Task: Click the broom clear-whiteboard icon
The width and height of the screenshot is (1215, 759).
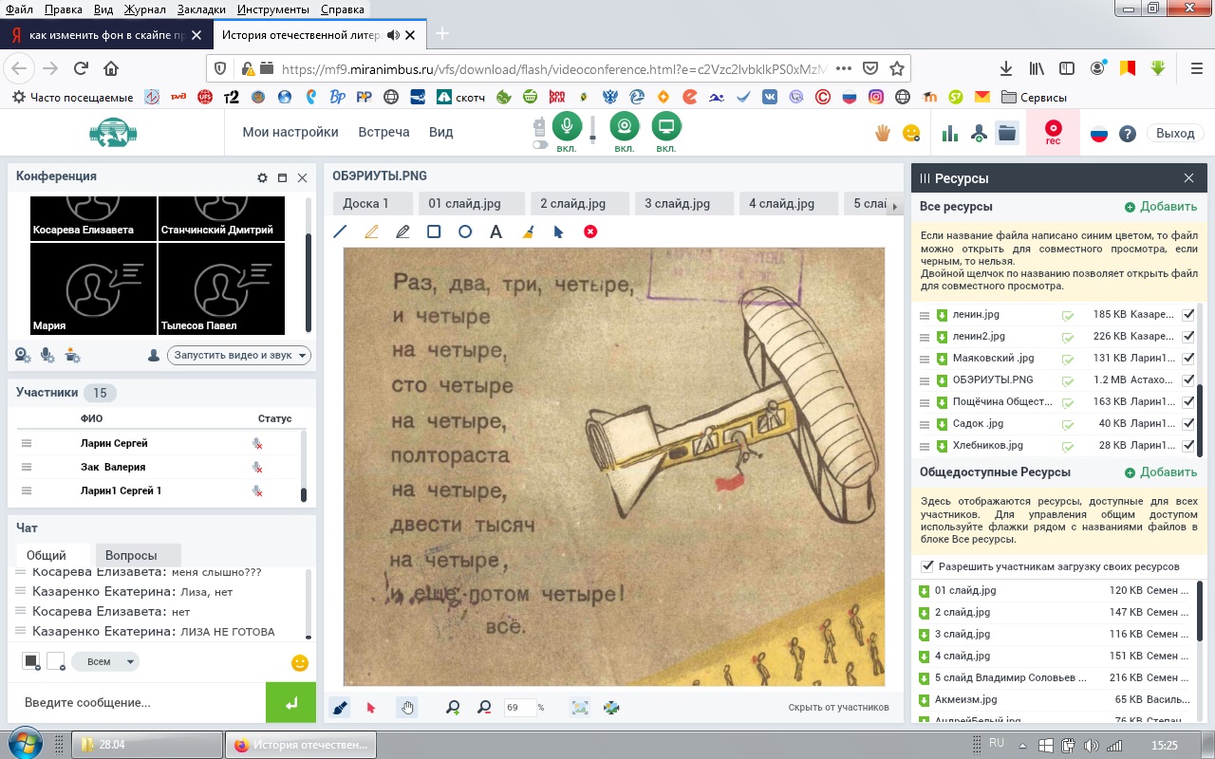Action: click(528, 231)
